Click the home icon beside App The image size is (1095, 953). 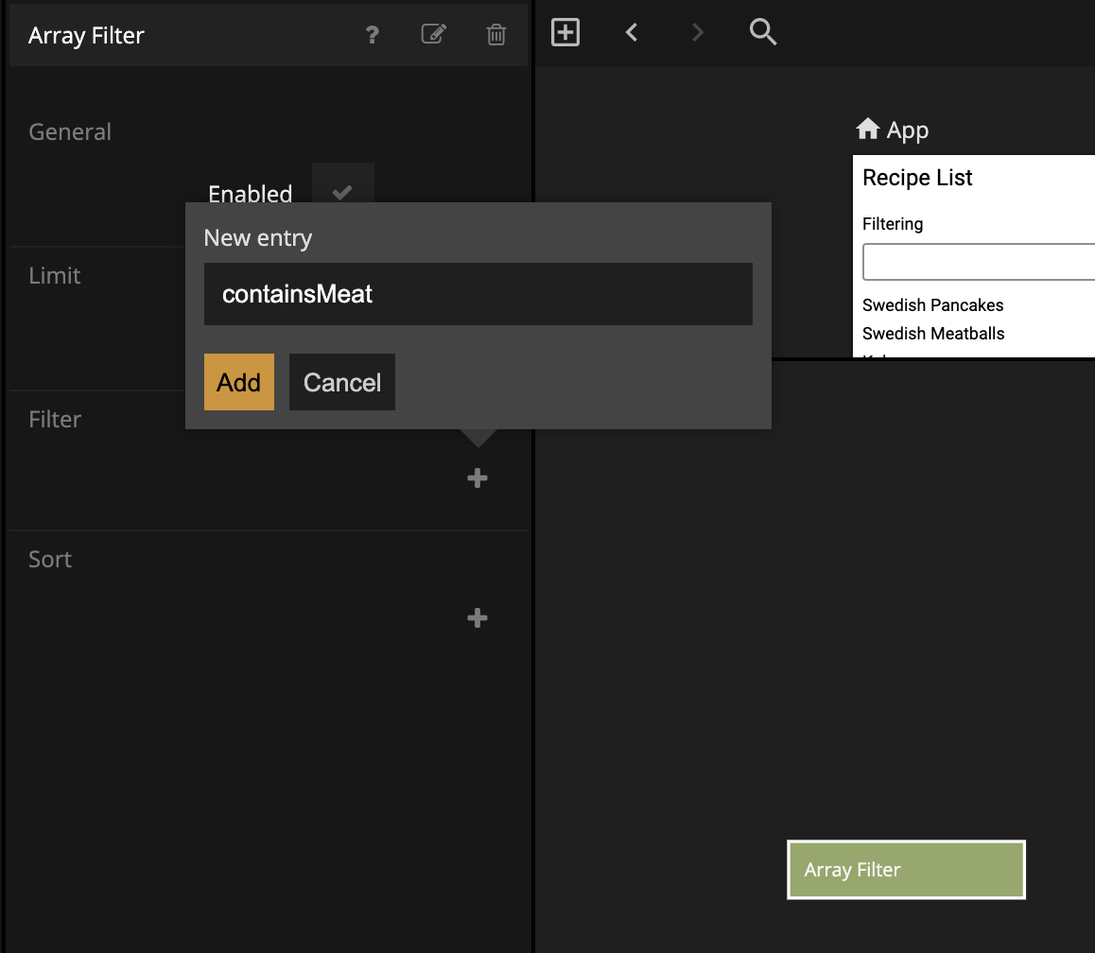click(867, 129)
